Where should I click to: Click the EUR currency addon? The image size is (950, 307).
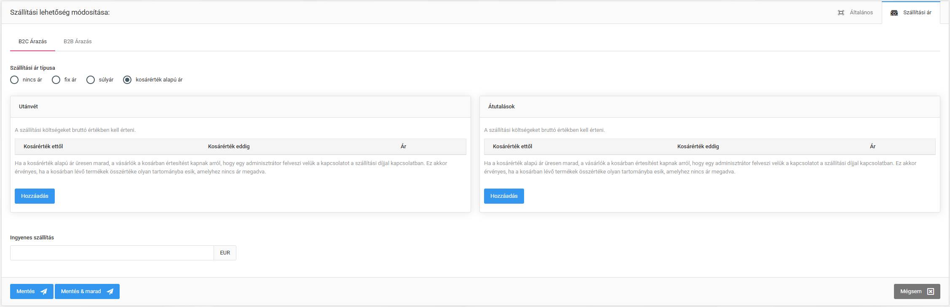(x=225, y=253)
